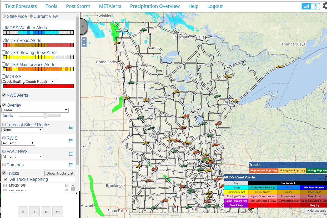327x218 pixels.
Task: Open the Text Forecasts menu
Action: pyautogui.click(x=21, y=6)
